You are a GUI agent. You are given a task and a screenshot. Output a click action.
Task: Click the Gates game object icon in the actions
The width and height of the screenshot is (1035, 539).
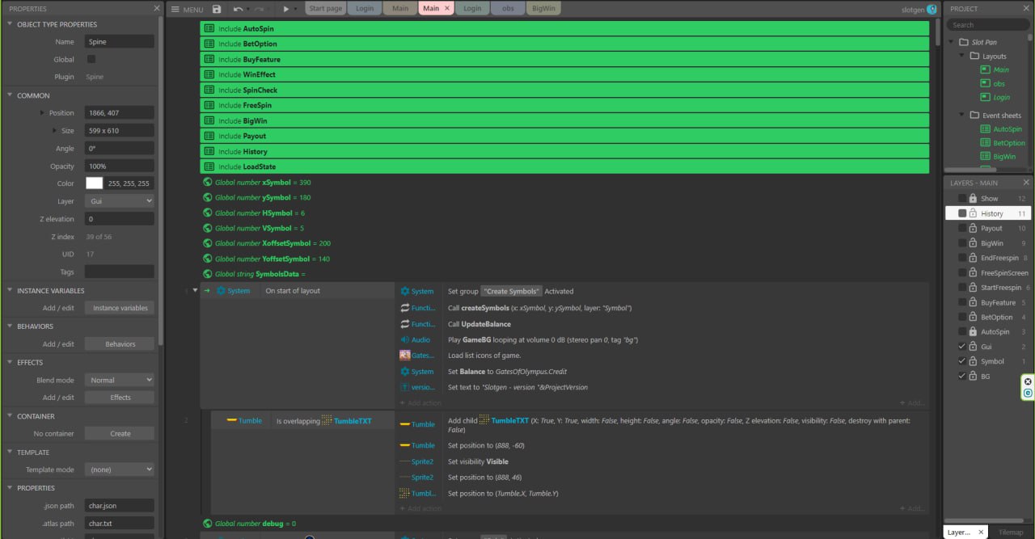click(x=405, y=356)
